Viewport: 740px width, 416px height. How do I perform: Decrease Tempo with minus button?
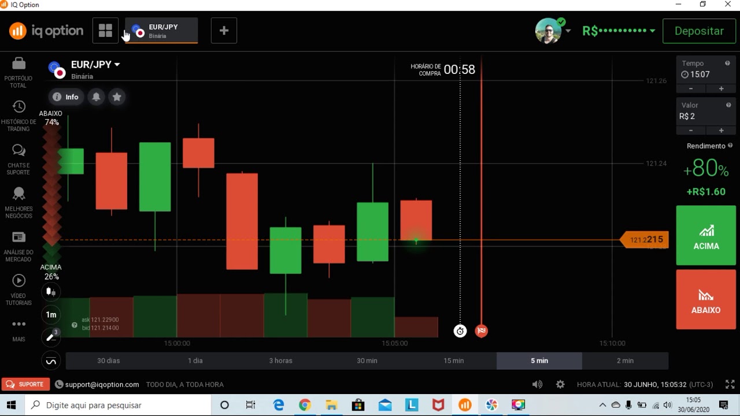coord(691,88)
